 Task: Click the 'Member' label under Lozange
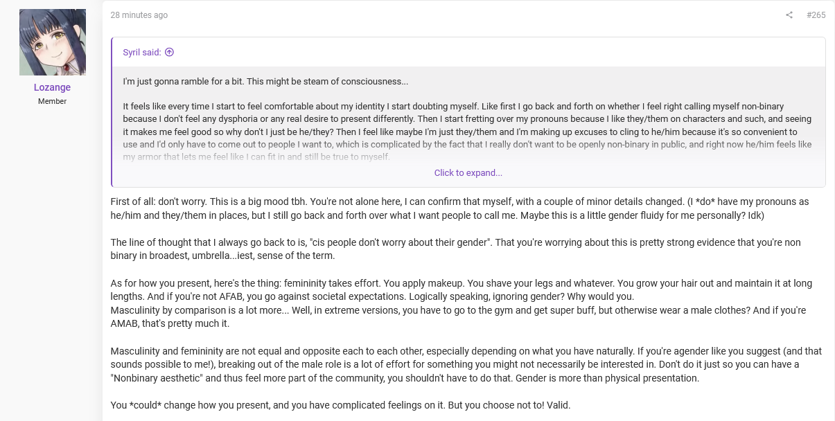point(53,101)
